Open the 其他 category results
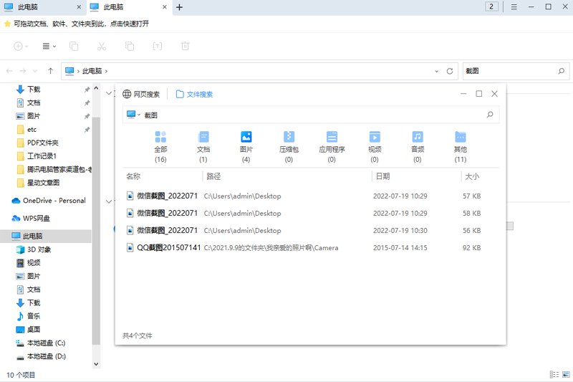 pyautogui.click(x=460, y=137)
